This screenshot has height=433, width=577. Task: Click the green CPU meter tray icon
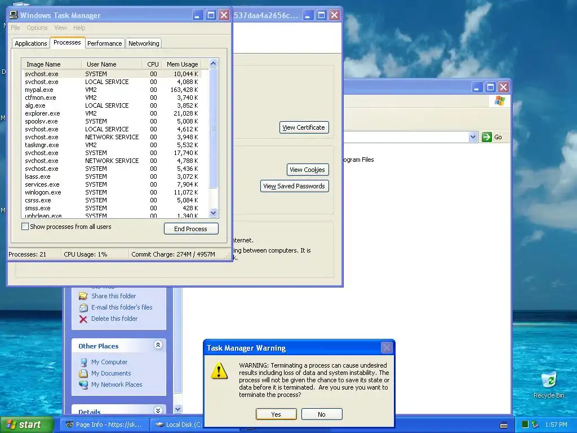point(525,425)
